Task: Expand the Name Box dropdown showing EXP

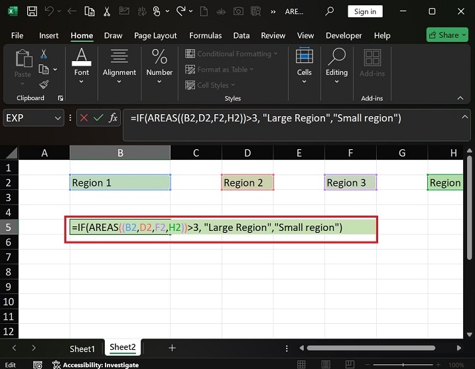Action: click(58, 118)
